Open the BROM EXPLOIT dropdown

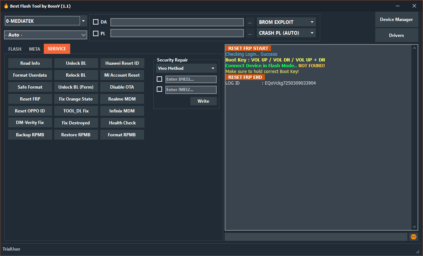[x=286, y=22]
